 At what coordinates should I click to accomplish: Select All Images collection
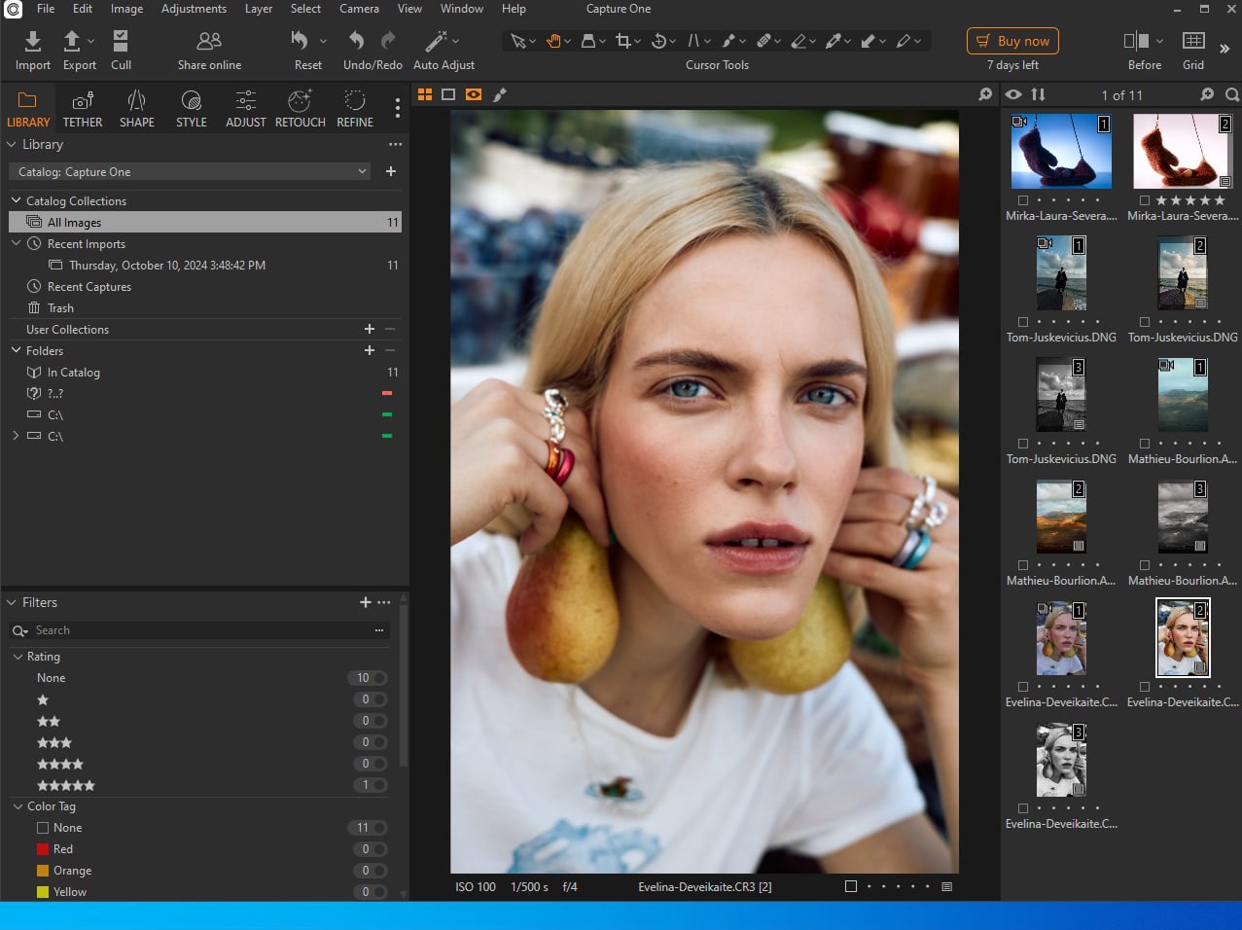[205, 222]
